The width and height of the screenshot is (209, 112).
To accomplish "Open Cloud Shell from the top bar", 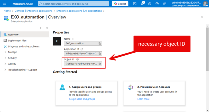I will pyautogui.click(x=135, y=4).
